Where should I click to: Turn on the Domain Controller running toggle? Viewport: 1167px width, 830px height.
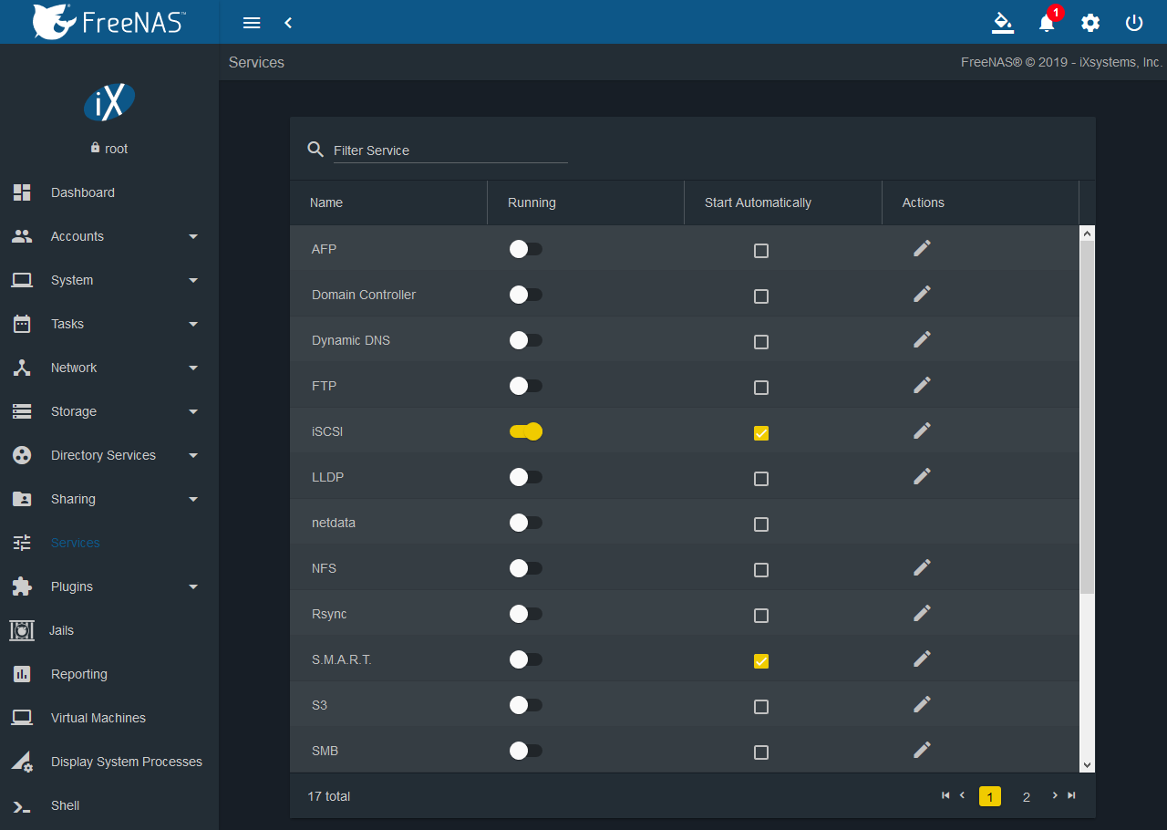(x=526, y=295)
